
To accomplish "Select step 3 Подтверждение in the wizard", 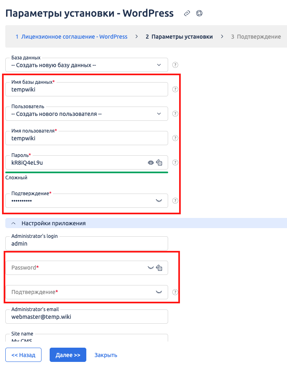I will 256,37.
